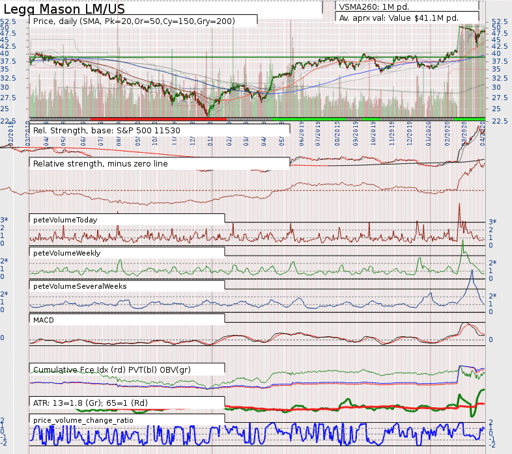Screen dimensions: 512x454
Task: Click the Av. aprx val $41.1M label
Action: pos(399,18)
